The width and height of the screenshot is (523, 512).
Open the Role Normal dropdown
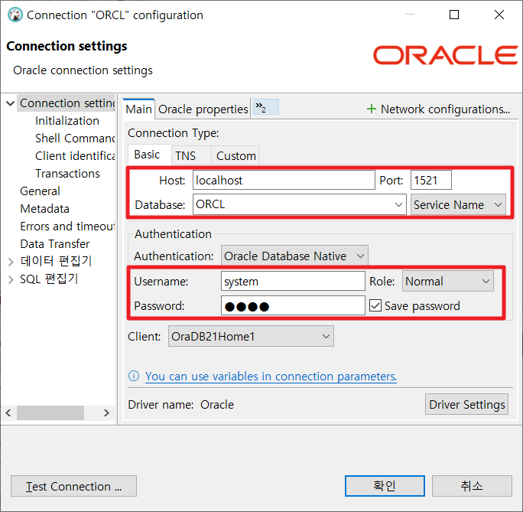(447, 282)
